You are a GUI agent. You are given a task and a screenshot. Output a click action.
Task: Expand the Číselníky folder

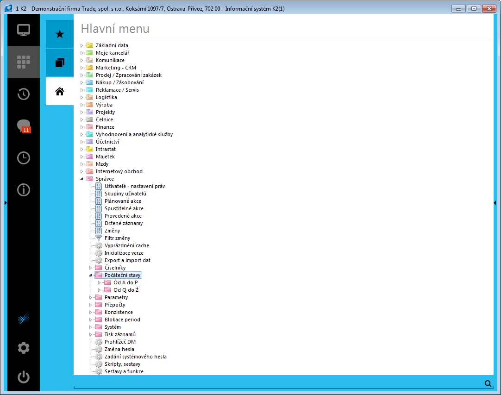pyautogui.click(x=90, y=268)
